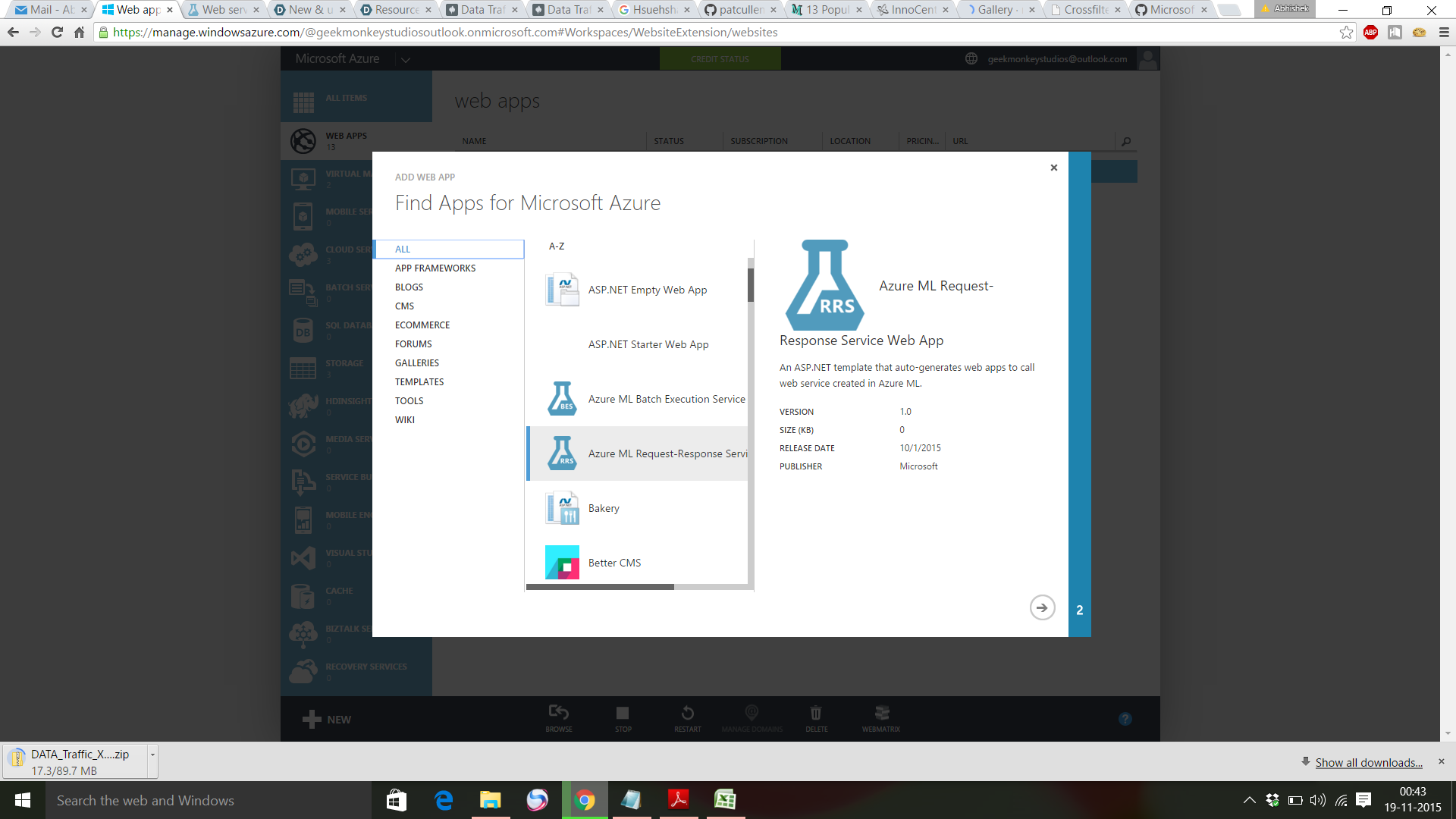Screen dimensions: 1456x819
Task: Click the ASP.NET Empty Web App icon
Action: [x=562, y=290]
